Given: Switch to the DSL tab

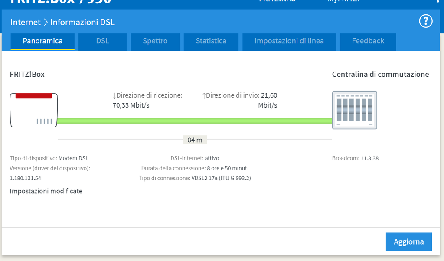Looking at the screenshot, I should (x=102, y=41).
